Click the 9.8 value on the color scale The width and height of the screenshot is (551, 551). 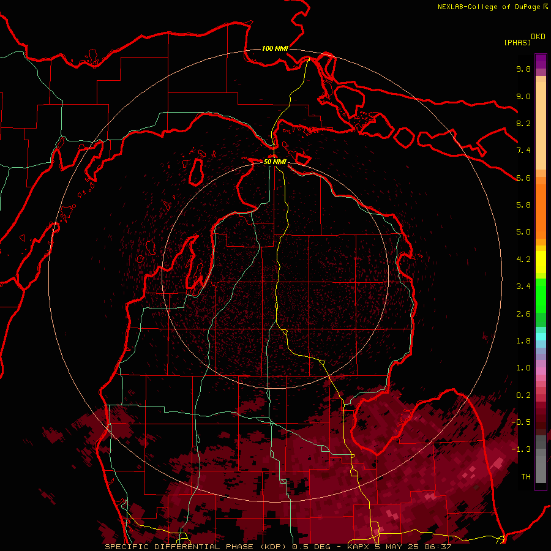tap(523, 69)
